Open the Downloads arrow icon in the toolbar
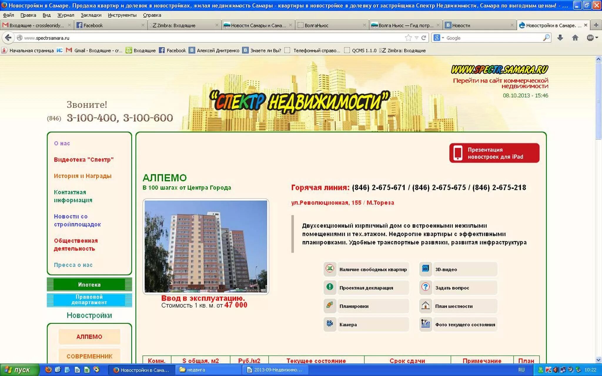Viewport: 602px width, 376px height. [560, 38]
